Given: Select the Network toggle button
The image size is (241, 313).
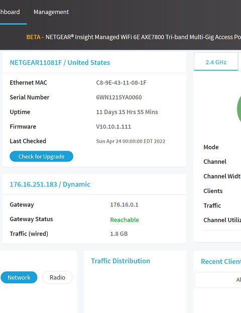Looking at the screenshot, I should pos(19,277).
